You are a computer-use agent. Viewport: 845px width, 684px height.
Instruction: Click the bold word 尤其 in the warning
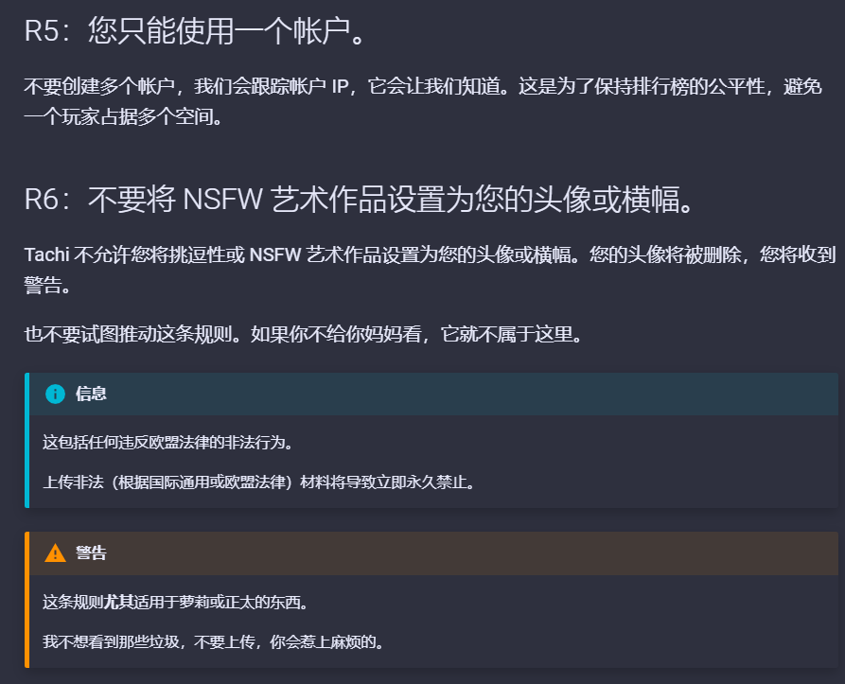pyautogui.click(x=118, y=602)
